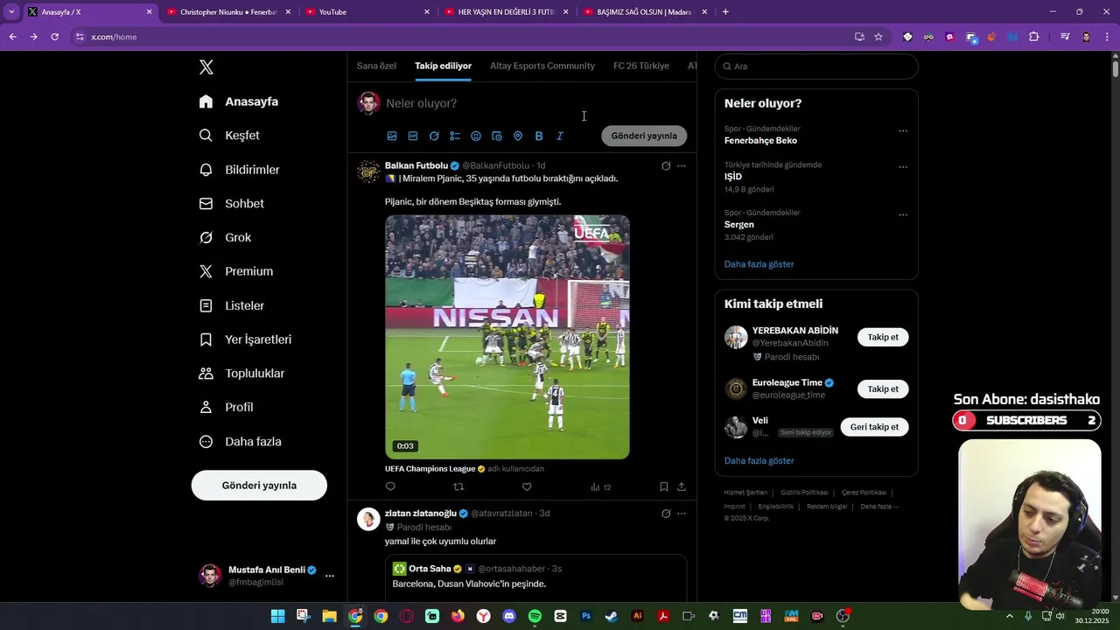
Task: Play the Pjanic free kick video
Action: click(x=507, y=337)
